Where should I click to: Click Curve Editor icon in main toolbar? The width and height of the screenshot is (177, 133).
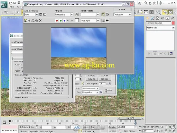click(x=146, y=12)
